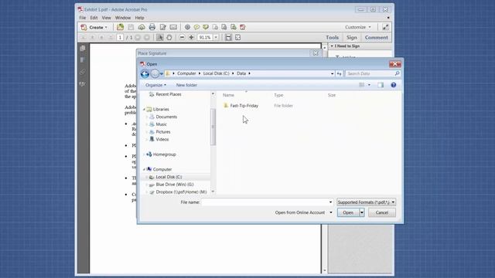This screenshot has width=495, height=278.
Task: Open the Tools pane tab
Action: pyautogui.click(x=332, y=38)
